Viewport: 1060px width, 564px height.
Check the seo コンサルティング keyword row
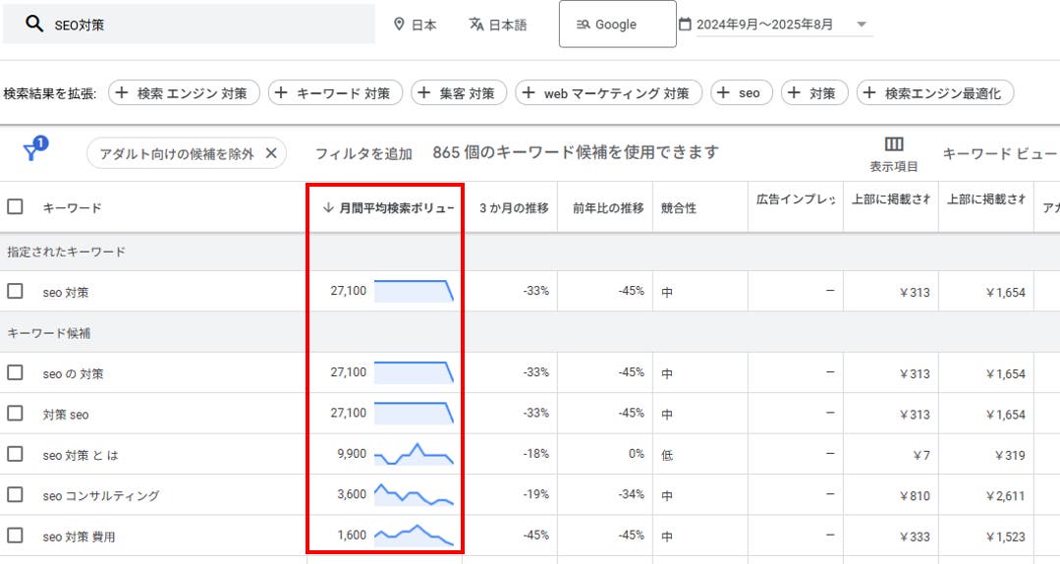[15, 495]
